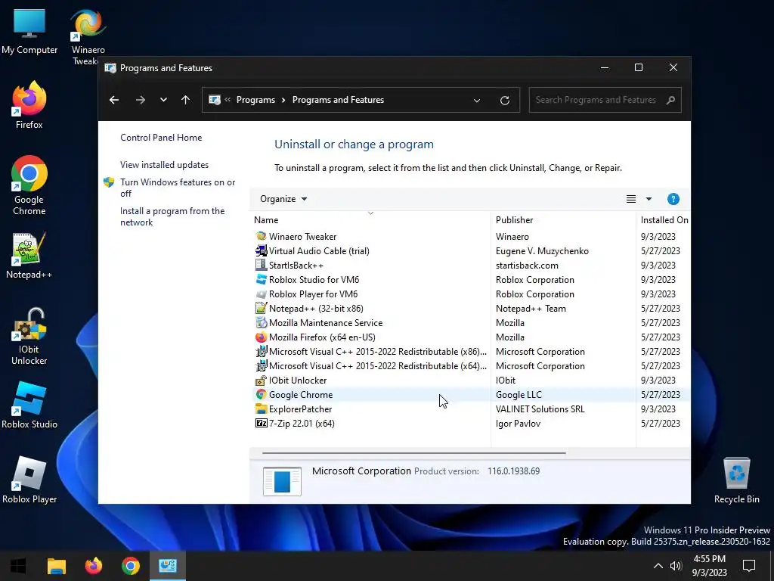Image resolution: width=774 pixels, height=581 pixels.
Task: Select Microsoft Visual C++ Redistributable (x86) row
Action: 469,351
